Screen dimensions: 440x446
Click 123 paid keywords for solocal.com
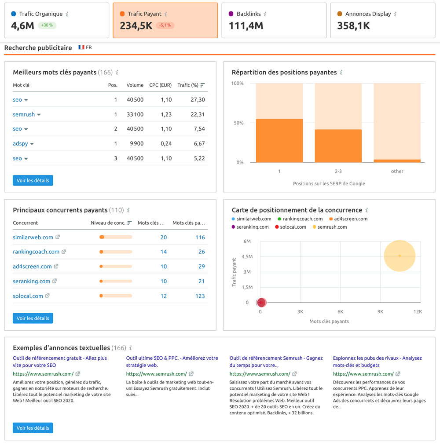click(200, 296)
